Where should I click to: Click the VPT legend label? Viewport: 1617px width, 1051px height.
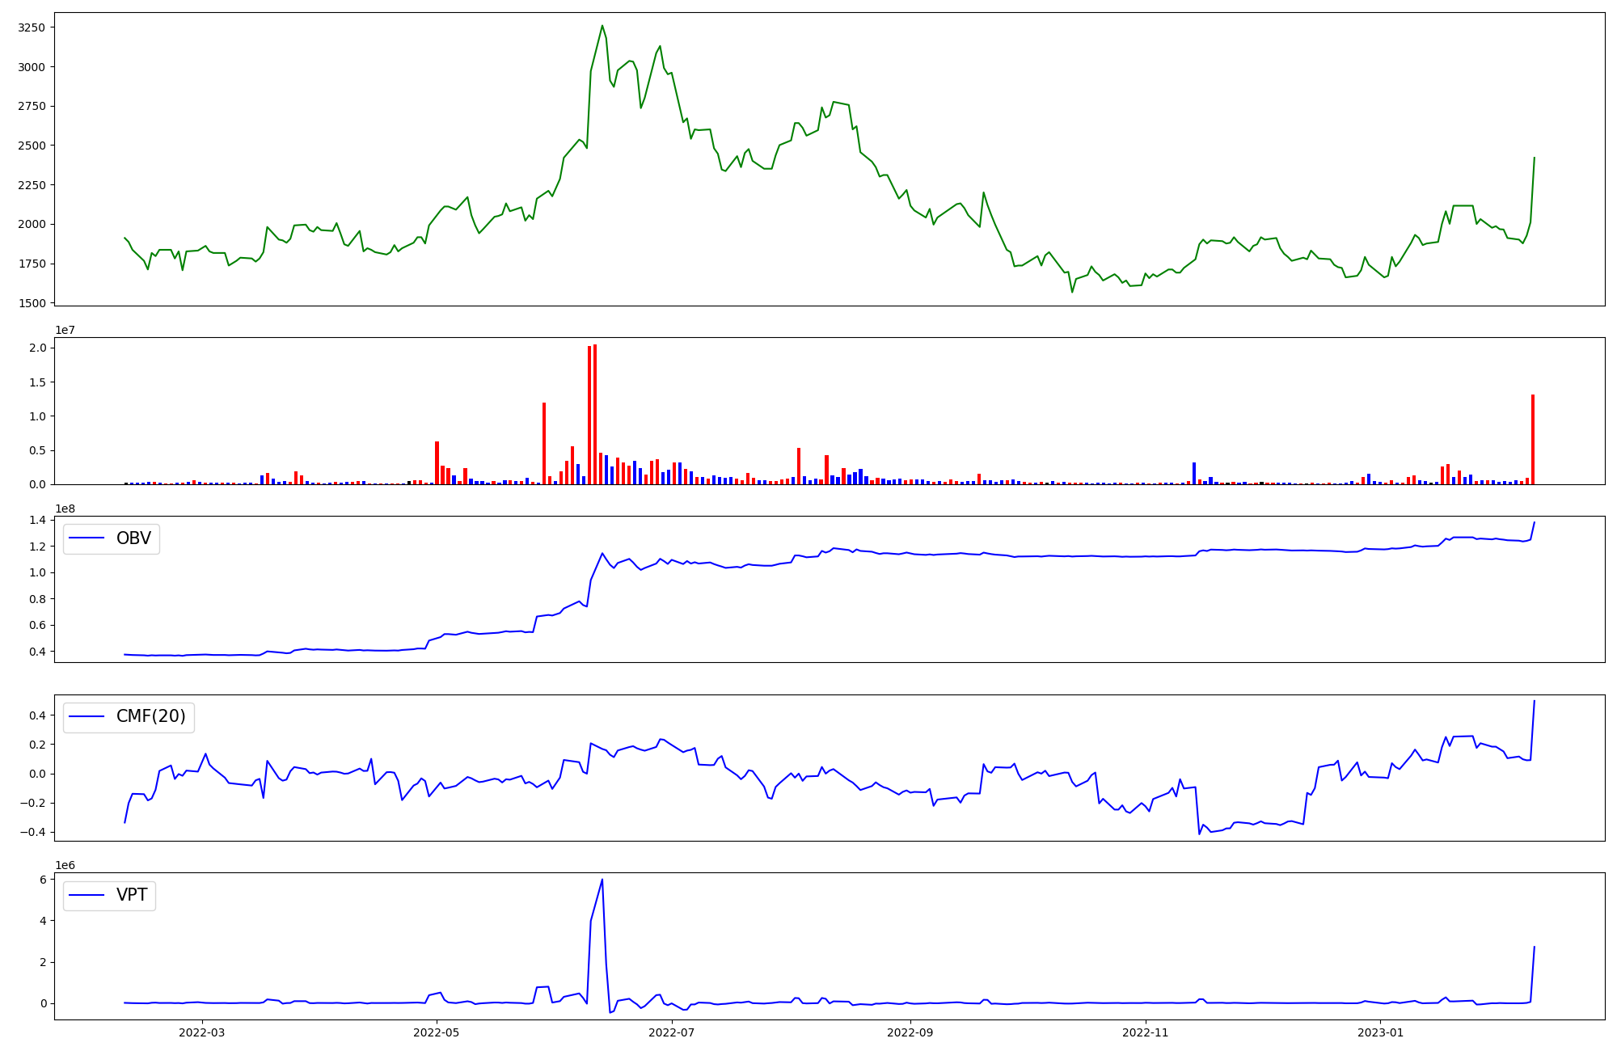pos(132,895)
